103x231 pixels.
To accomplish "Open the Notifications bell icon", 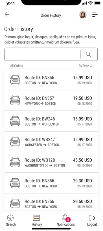I will [65, 217].
